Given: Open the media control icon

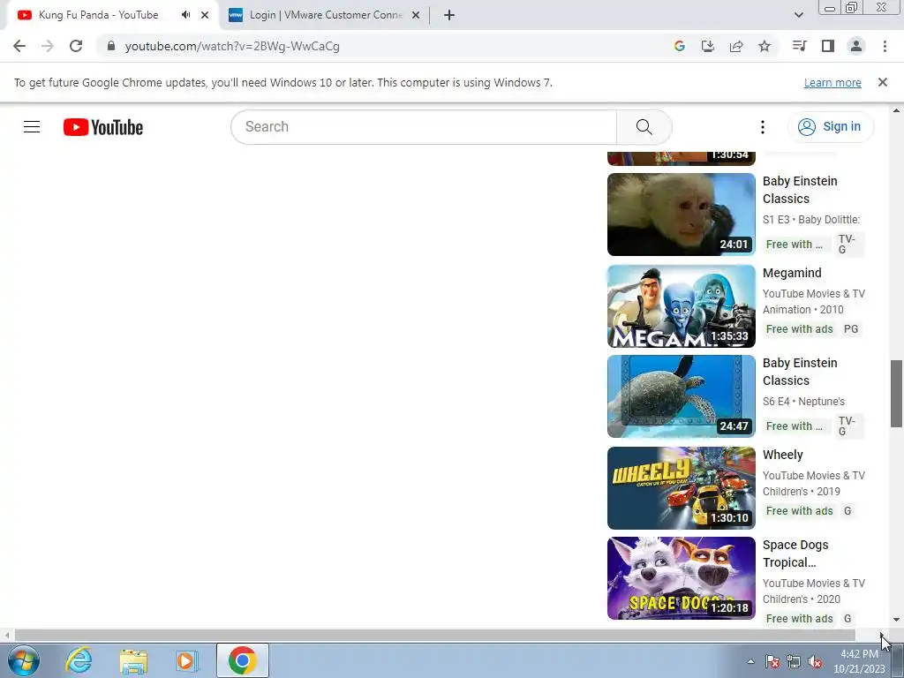Looking at the screenshot, I should click(x=799, y=46).
